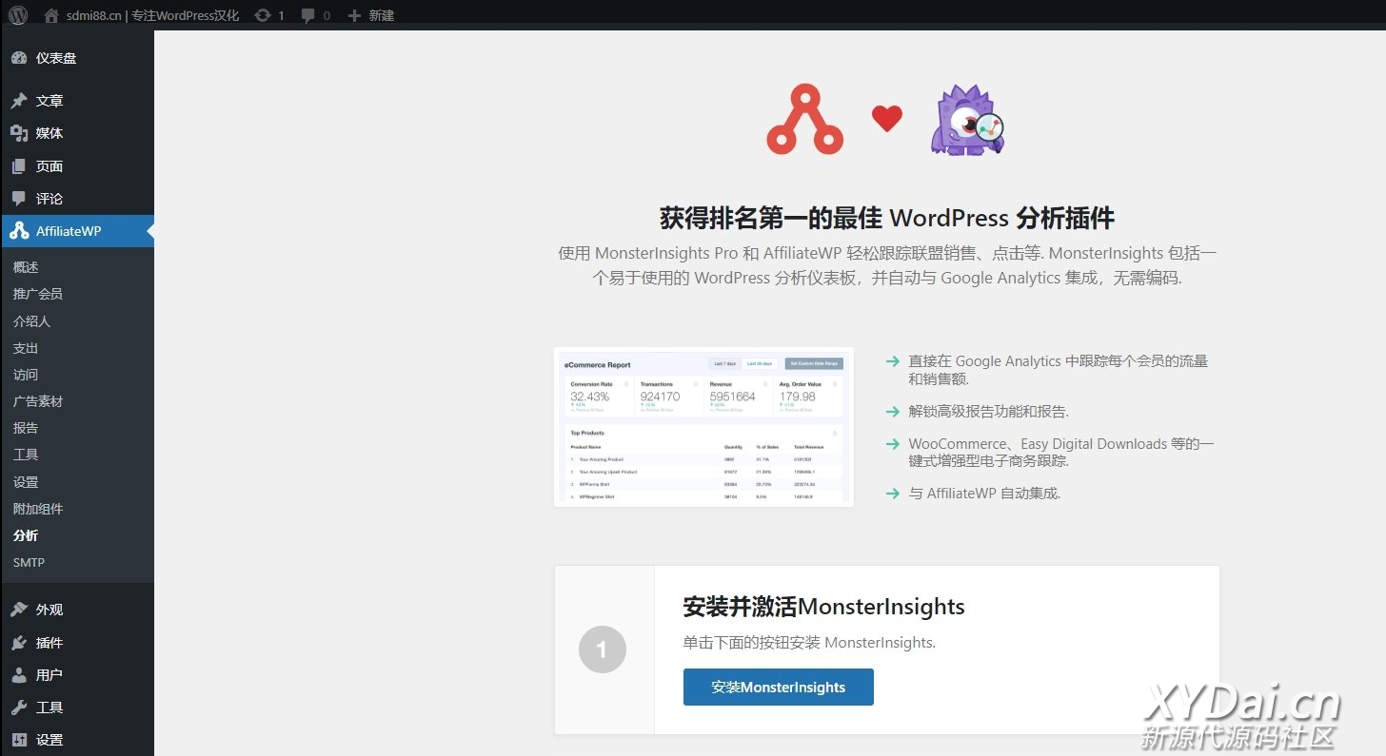
Task: Click the comments bubble icon in admin bar
Action: point(308,15)
